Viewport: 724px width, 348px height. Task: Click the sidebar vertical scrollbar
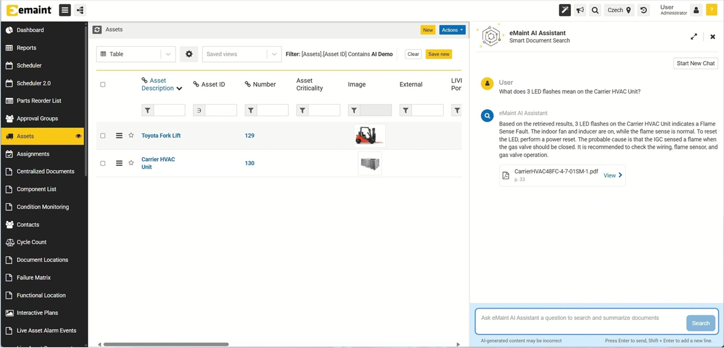tap(86, 100)
